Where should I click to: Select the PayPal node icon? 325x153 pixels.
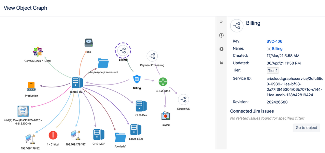(x=166, y=116)
